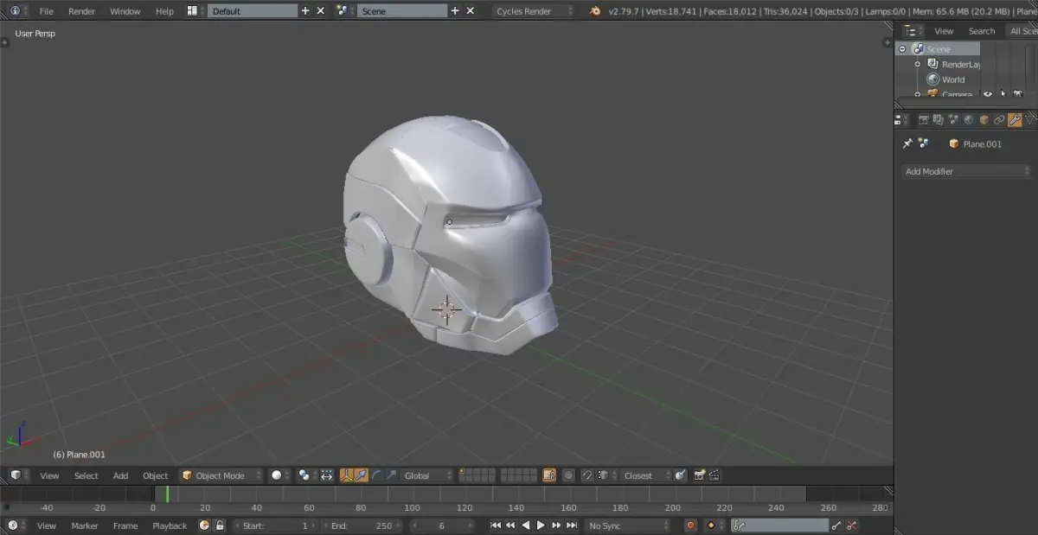Click the screen layout browse icon
Screen dimensions: 1038x535
coord(195,11)
